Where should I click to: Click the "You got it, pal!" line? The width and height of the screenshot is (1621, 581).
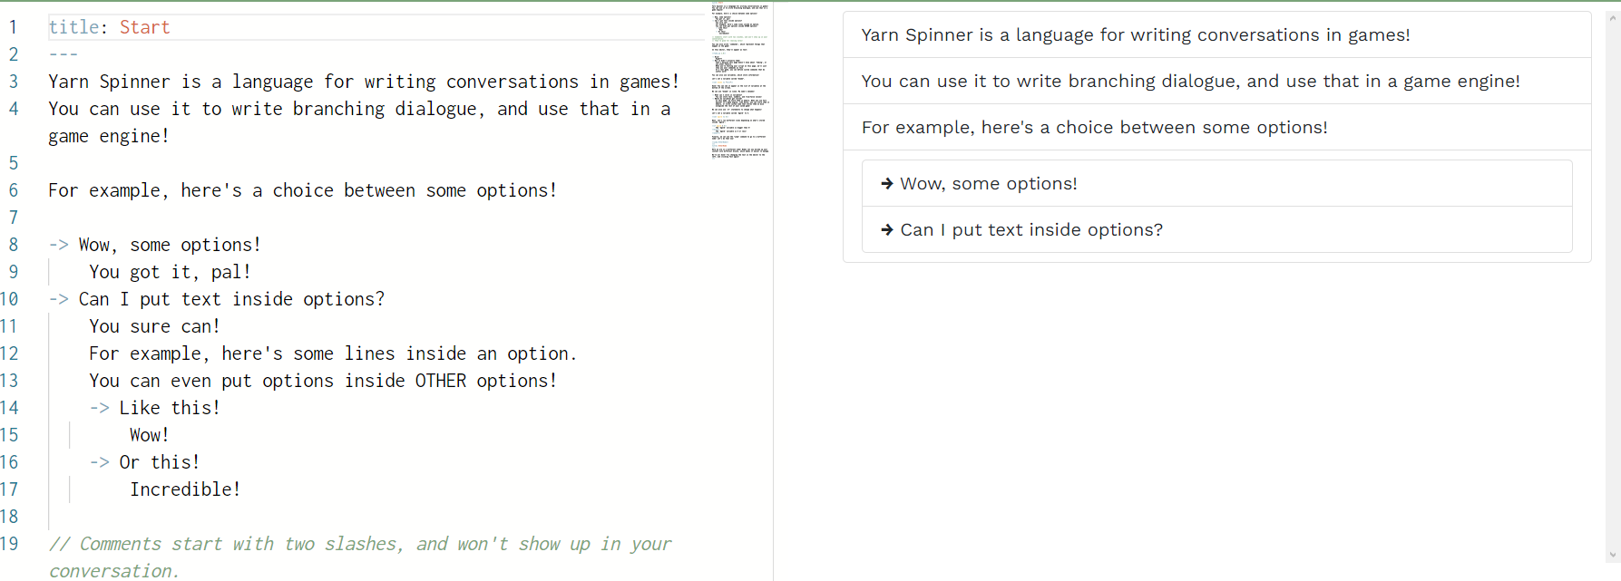point(170,271)
